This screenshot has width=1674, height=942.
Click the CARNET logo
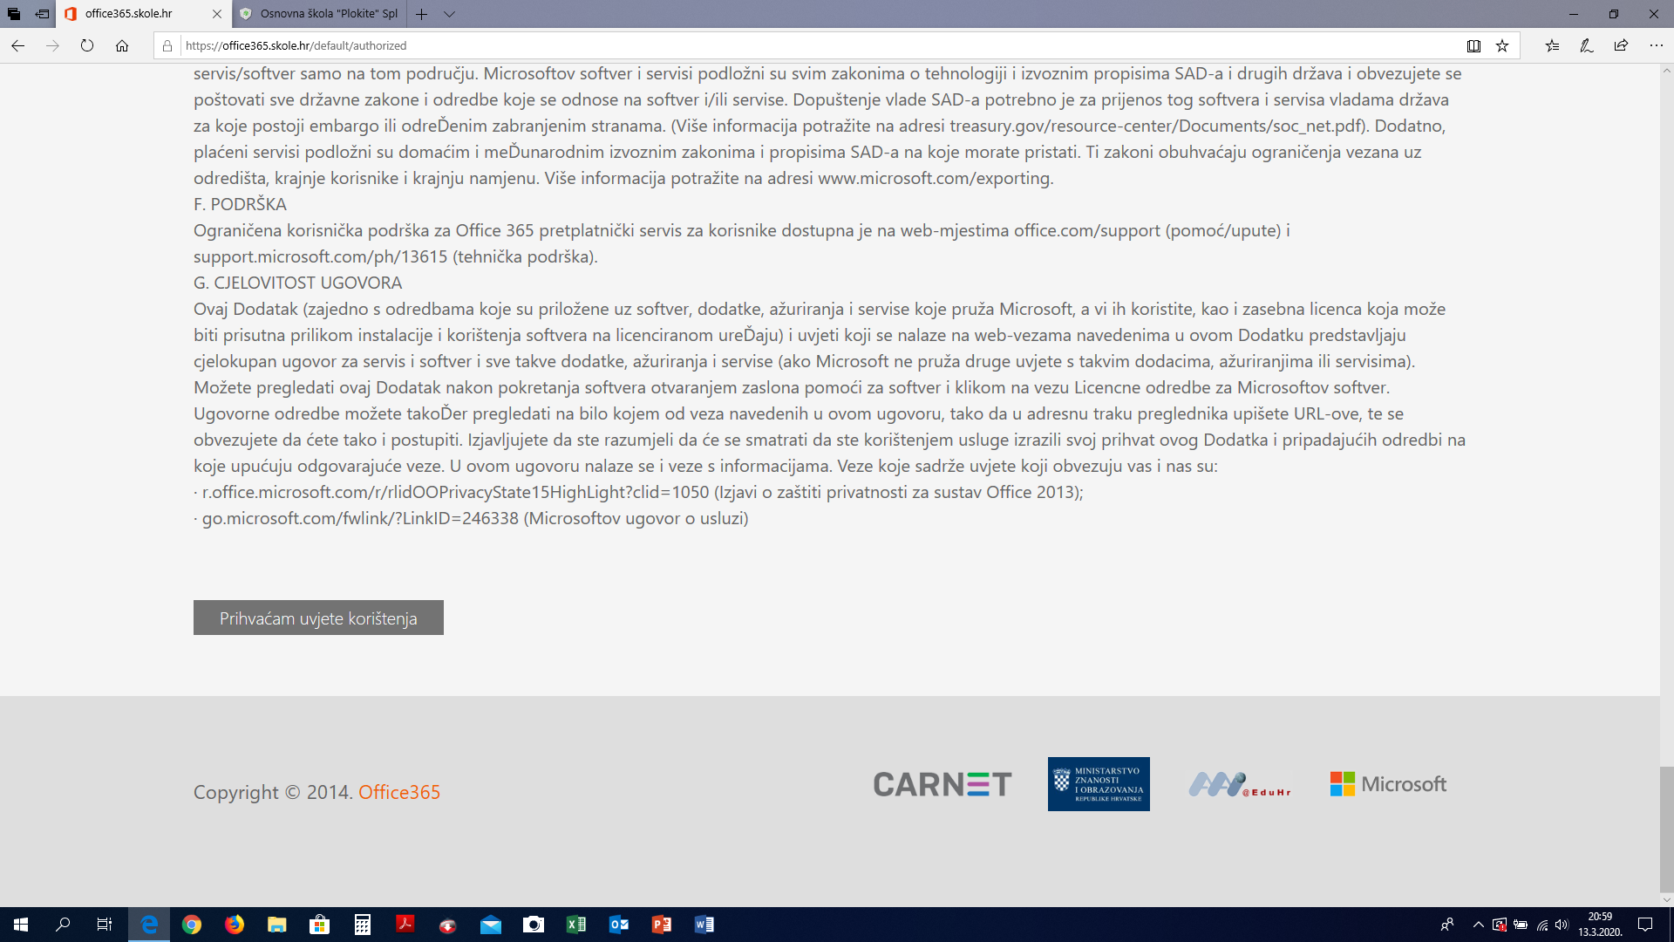coord(942,784)
